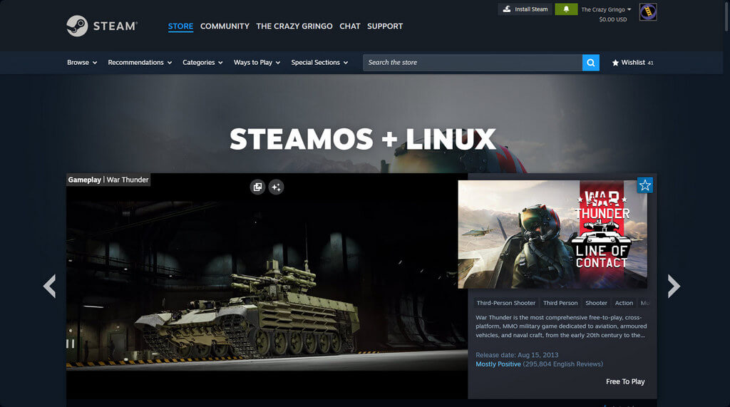Click the pop-out window icon above video
Screen dimensions: 730x407
pyautogui.click(x=257, y=187)
